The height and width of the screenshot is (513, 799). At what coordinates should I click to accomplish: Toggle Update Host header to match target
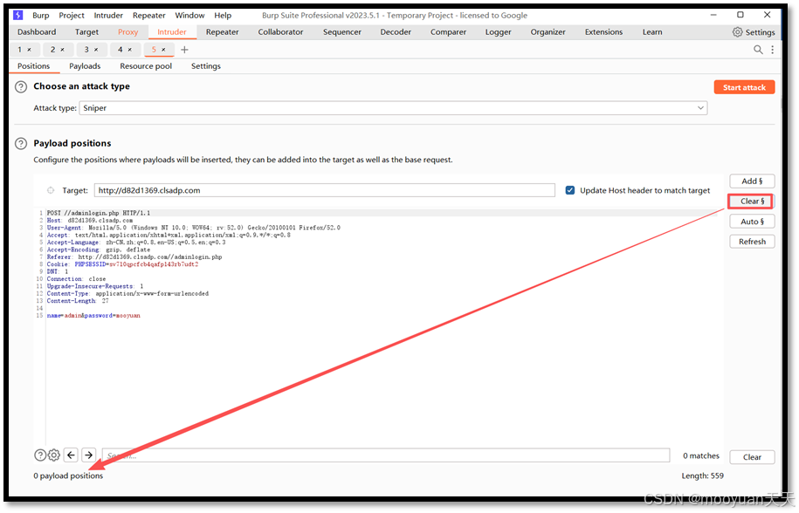click(x=570, y=190)
